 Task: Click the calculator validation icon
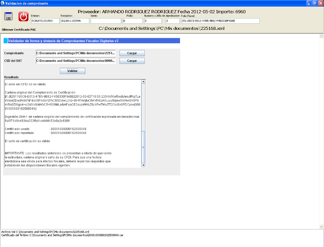[x=9, y=16]
